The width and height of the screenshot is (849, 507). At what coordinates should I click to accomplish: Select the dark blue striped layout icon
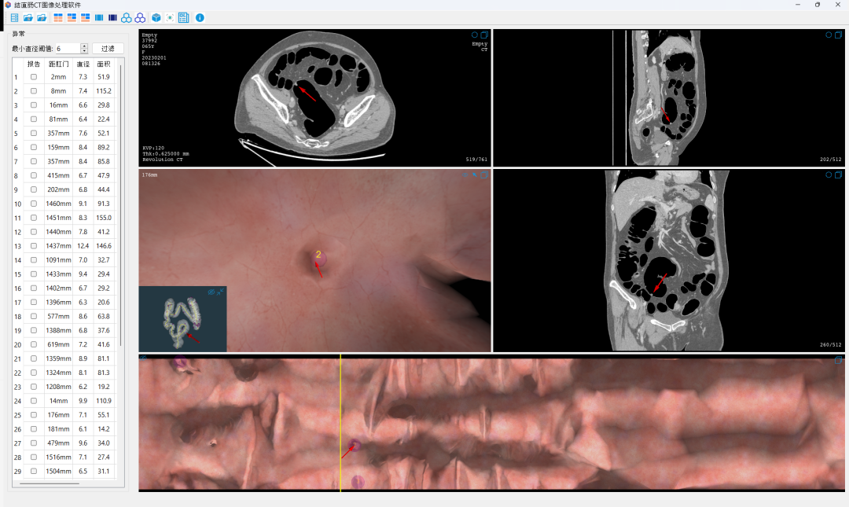(112, 18)
